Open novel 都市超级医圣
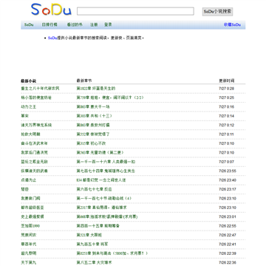 click(x=33, y=208)
